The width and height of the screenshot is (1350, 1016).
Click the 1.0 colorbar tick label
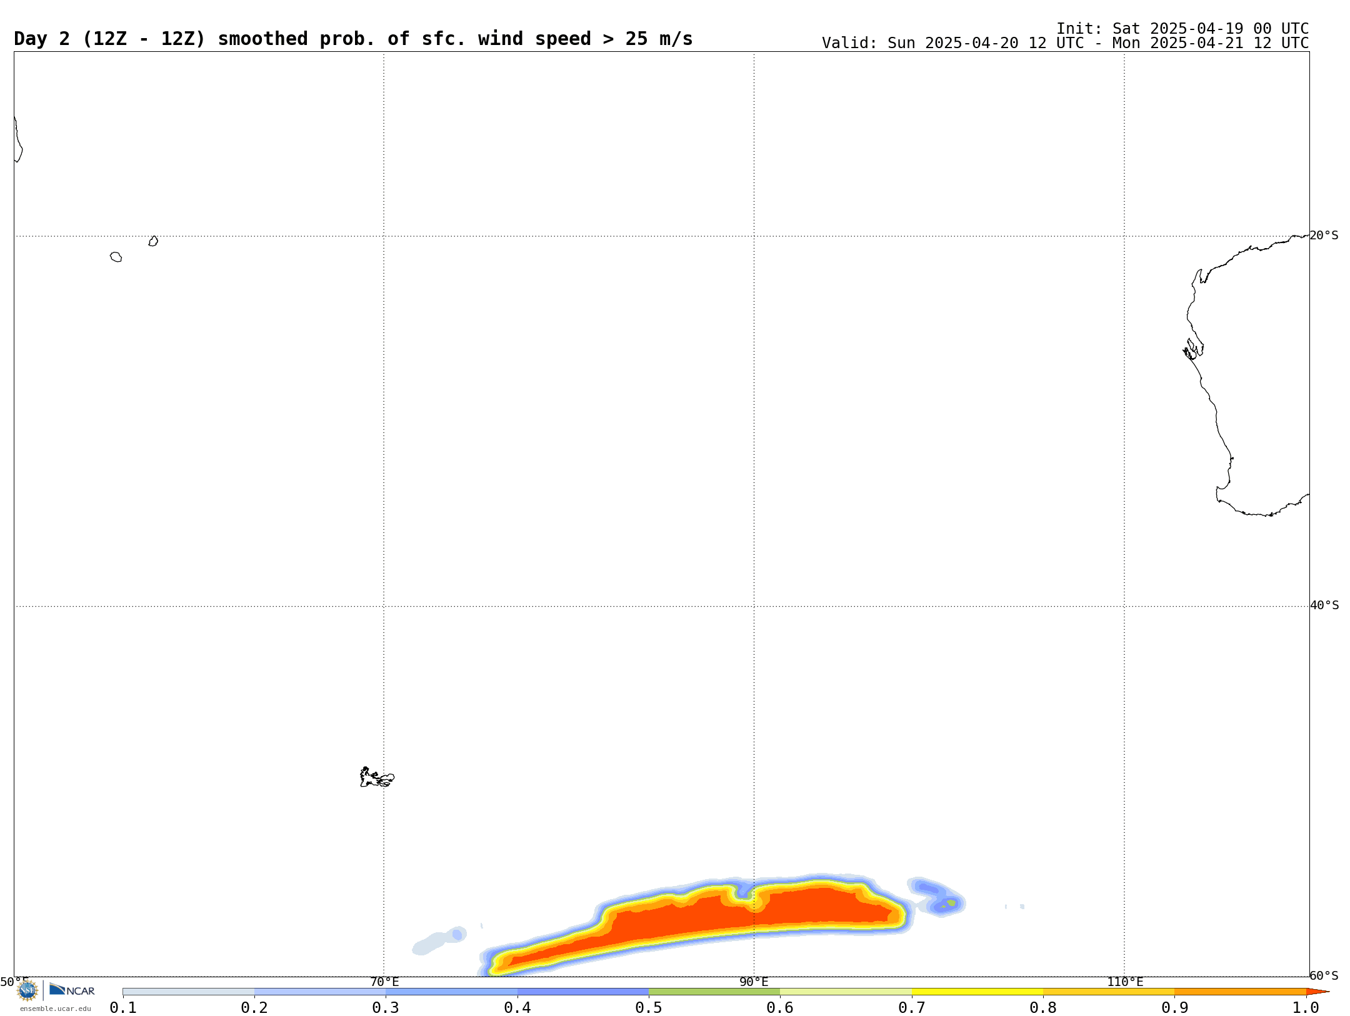(1306, 1007)
